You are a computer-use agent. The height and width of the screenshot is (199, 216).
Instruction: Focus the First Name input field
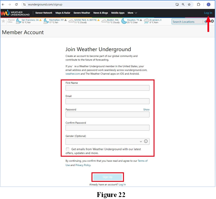click(x=107, y=88)
